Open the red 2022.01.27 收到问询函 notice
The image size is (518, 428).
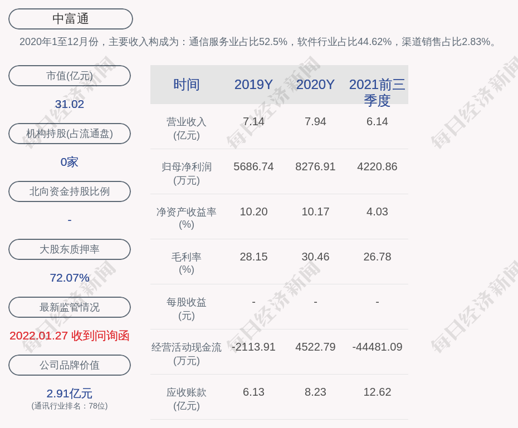tap(70, 336)
